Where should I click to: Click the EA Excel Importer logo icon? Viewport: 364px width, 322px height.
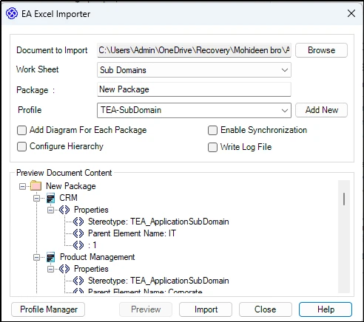point(12,13)
